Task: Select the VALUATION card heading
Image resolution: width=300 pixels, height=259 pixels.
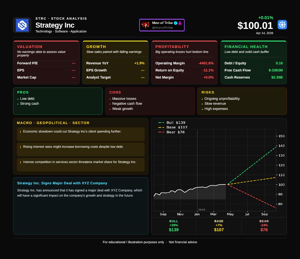Action: coord(30,47)
